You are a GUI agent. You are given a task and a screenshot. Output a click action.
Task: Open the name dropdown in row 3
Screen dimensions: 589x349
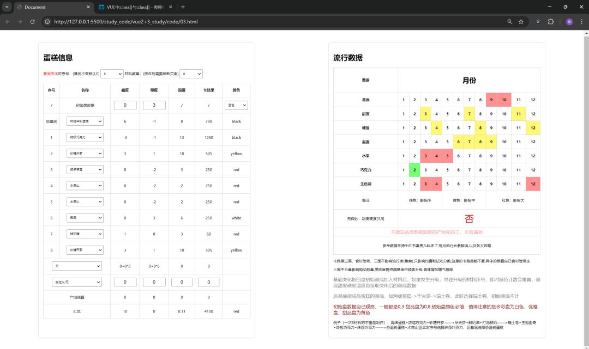click(85, 169)
